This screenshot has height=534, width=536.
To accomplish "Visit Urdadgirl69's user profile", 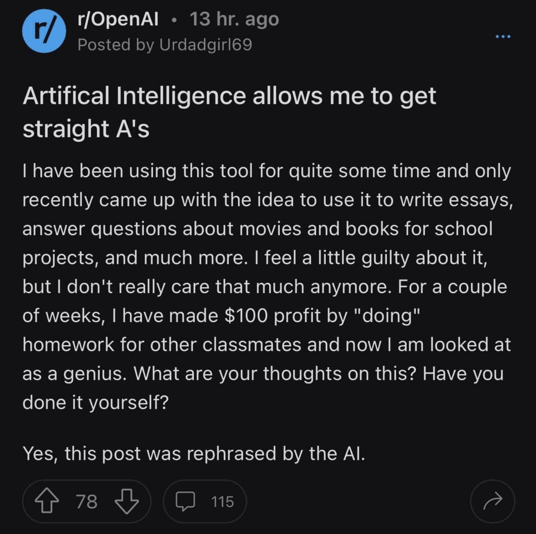I will click(206, 45).
